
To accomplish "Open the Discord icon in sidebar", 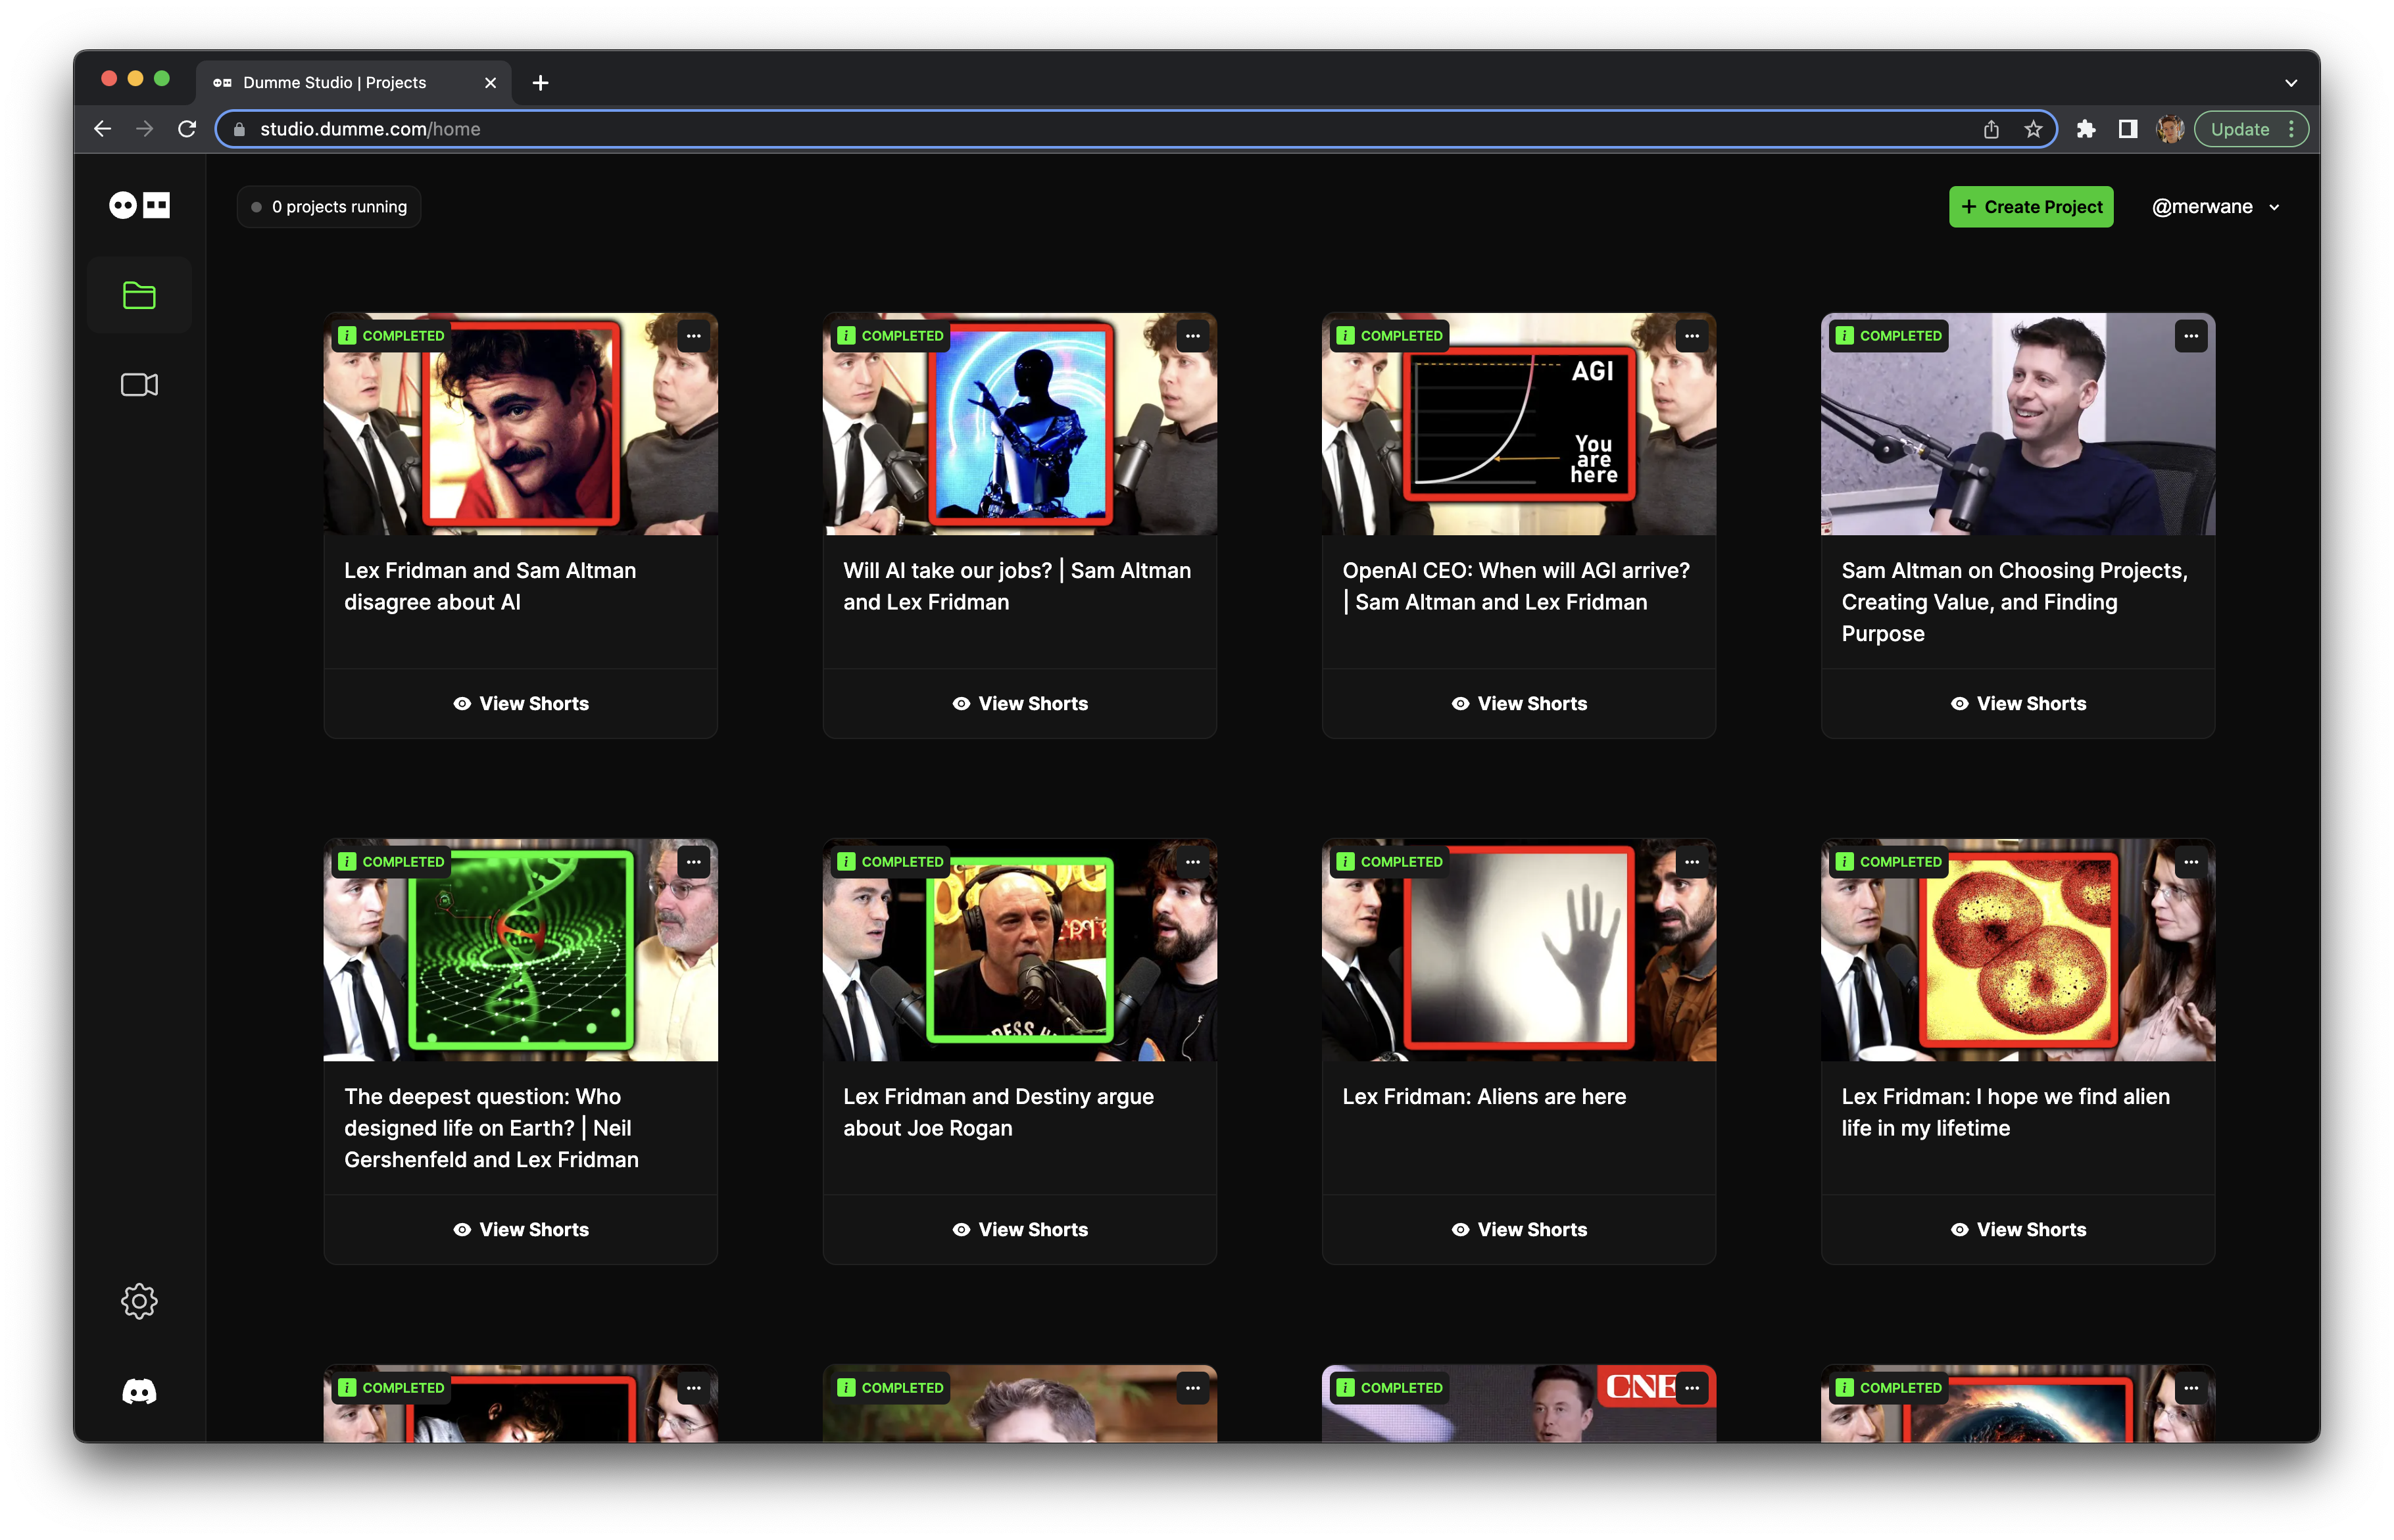I will coord(139,1391).
